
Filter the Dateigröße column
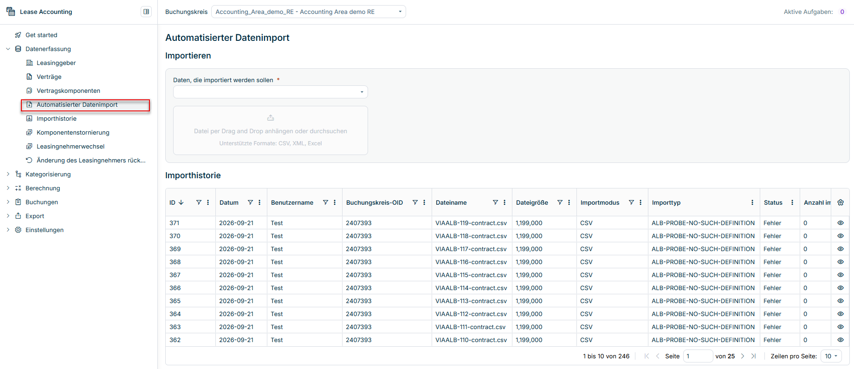click(x=560, y=202)
